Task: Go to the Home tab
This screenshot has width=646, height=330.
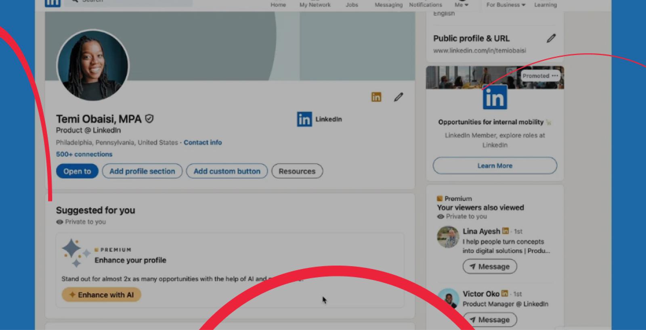Action: click(x=278, y=4)
